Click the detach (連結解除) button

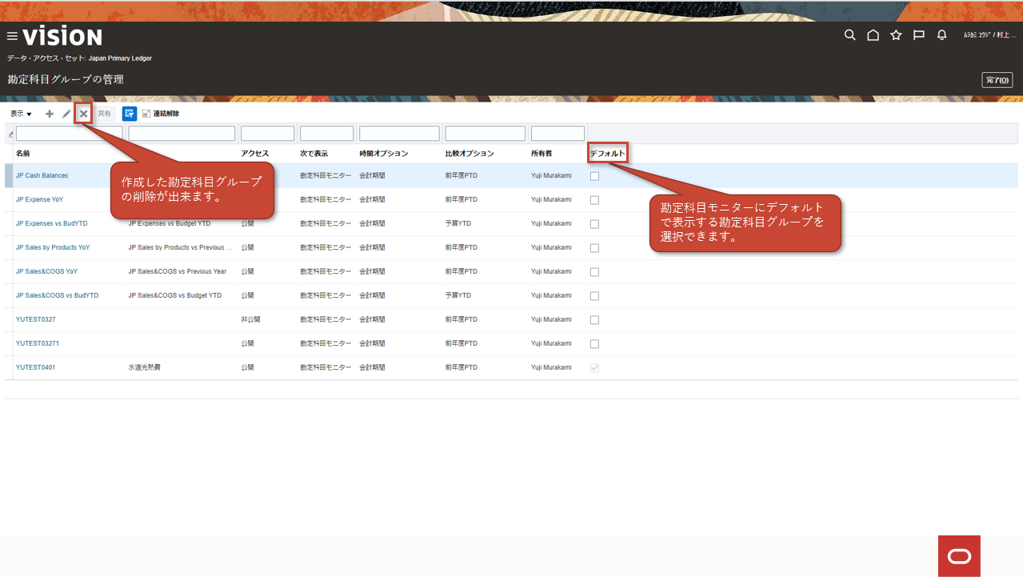(x=160, y=114)
